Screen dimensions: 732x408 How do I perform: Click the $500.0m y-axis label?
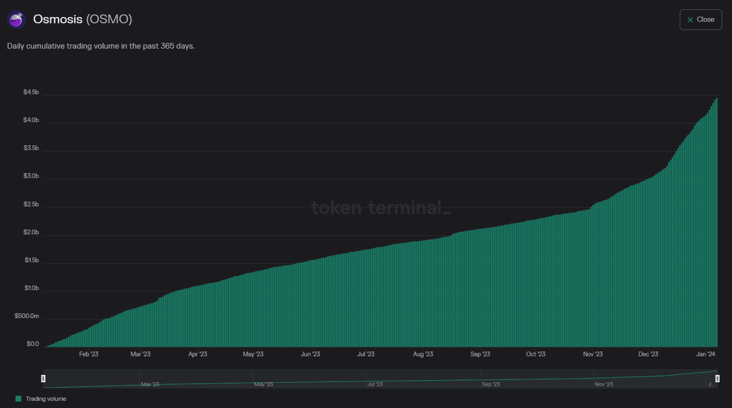(27, 316)
